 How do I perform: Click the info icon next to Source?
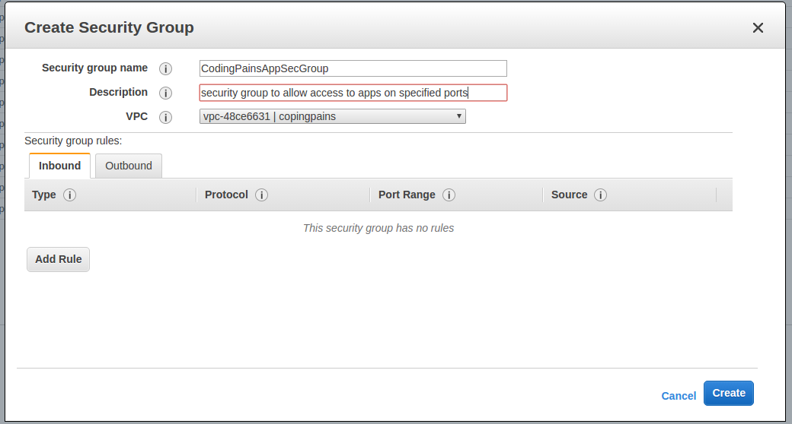(601, 195)
